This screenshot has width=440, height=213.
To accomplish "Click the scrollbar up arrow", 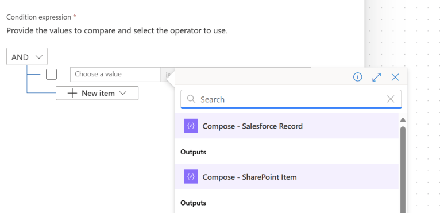I will point(403,120).
